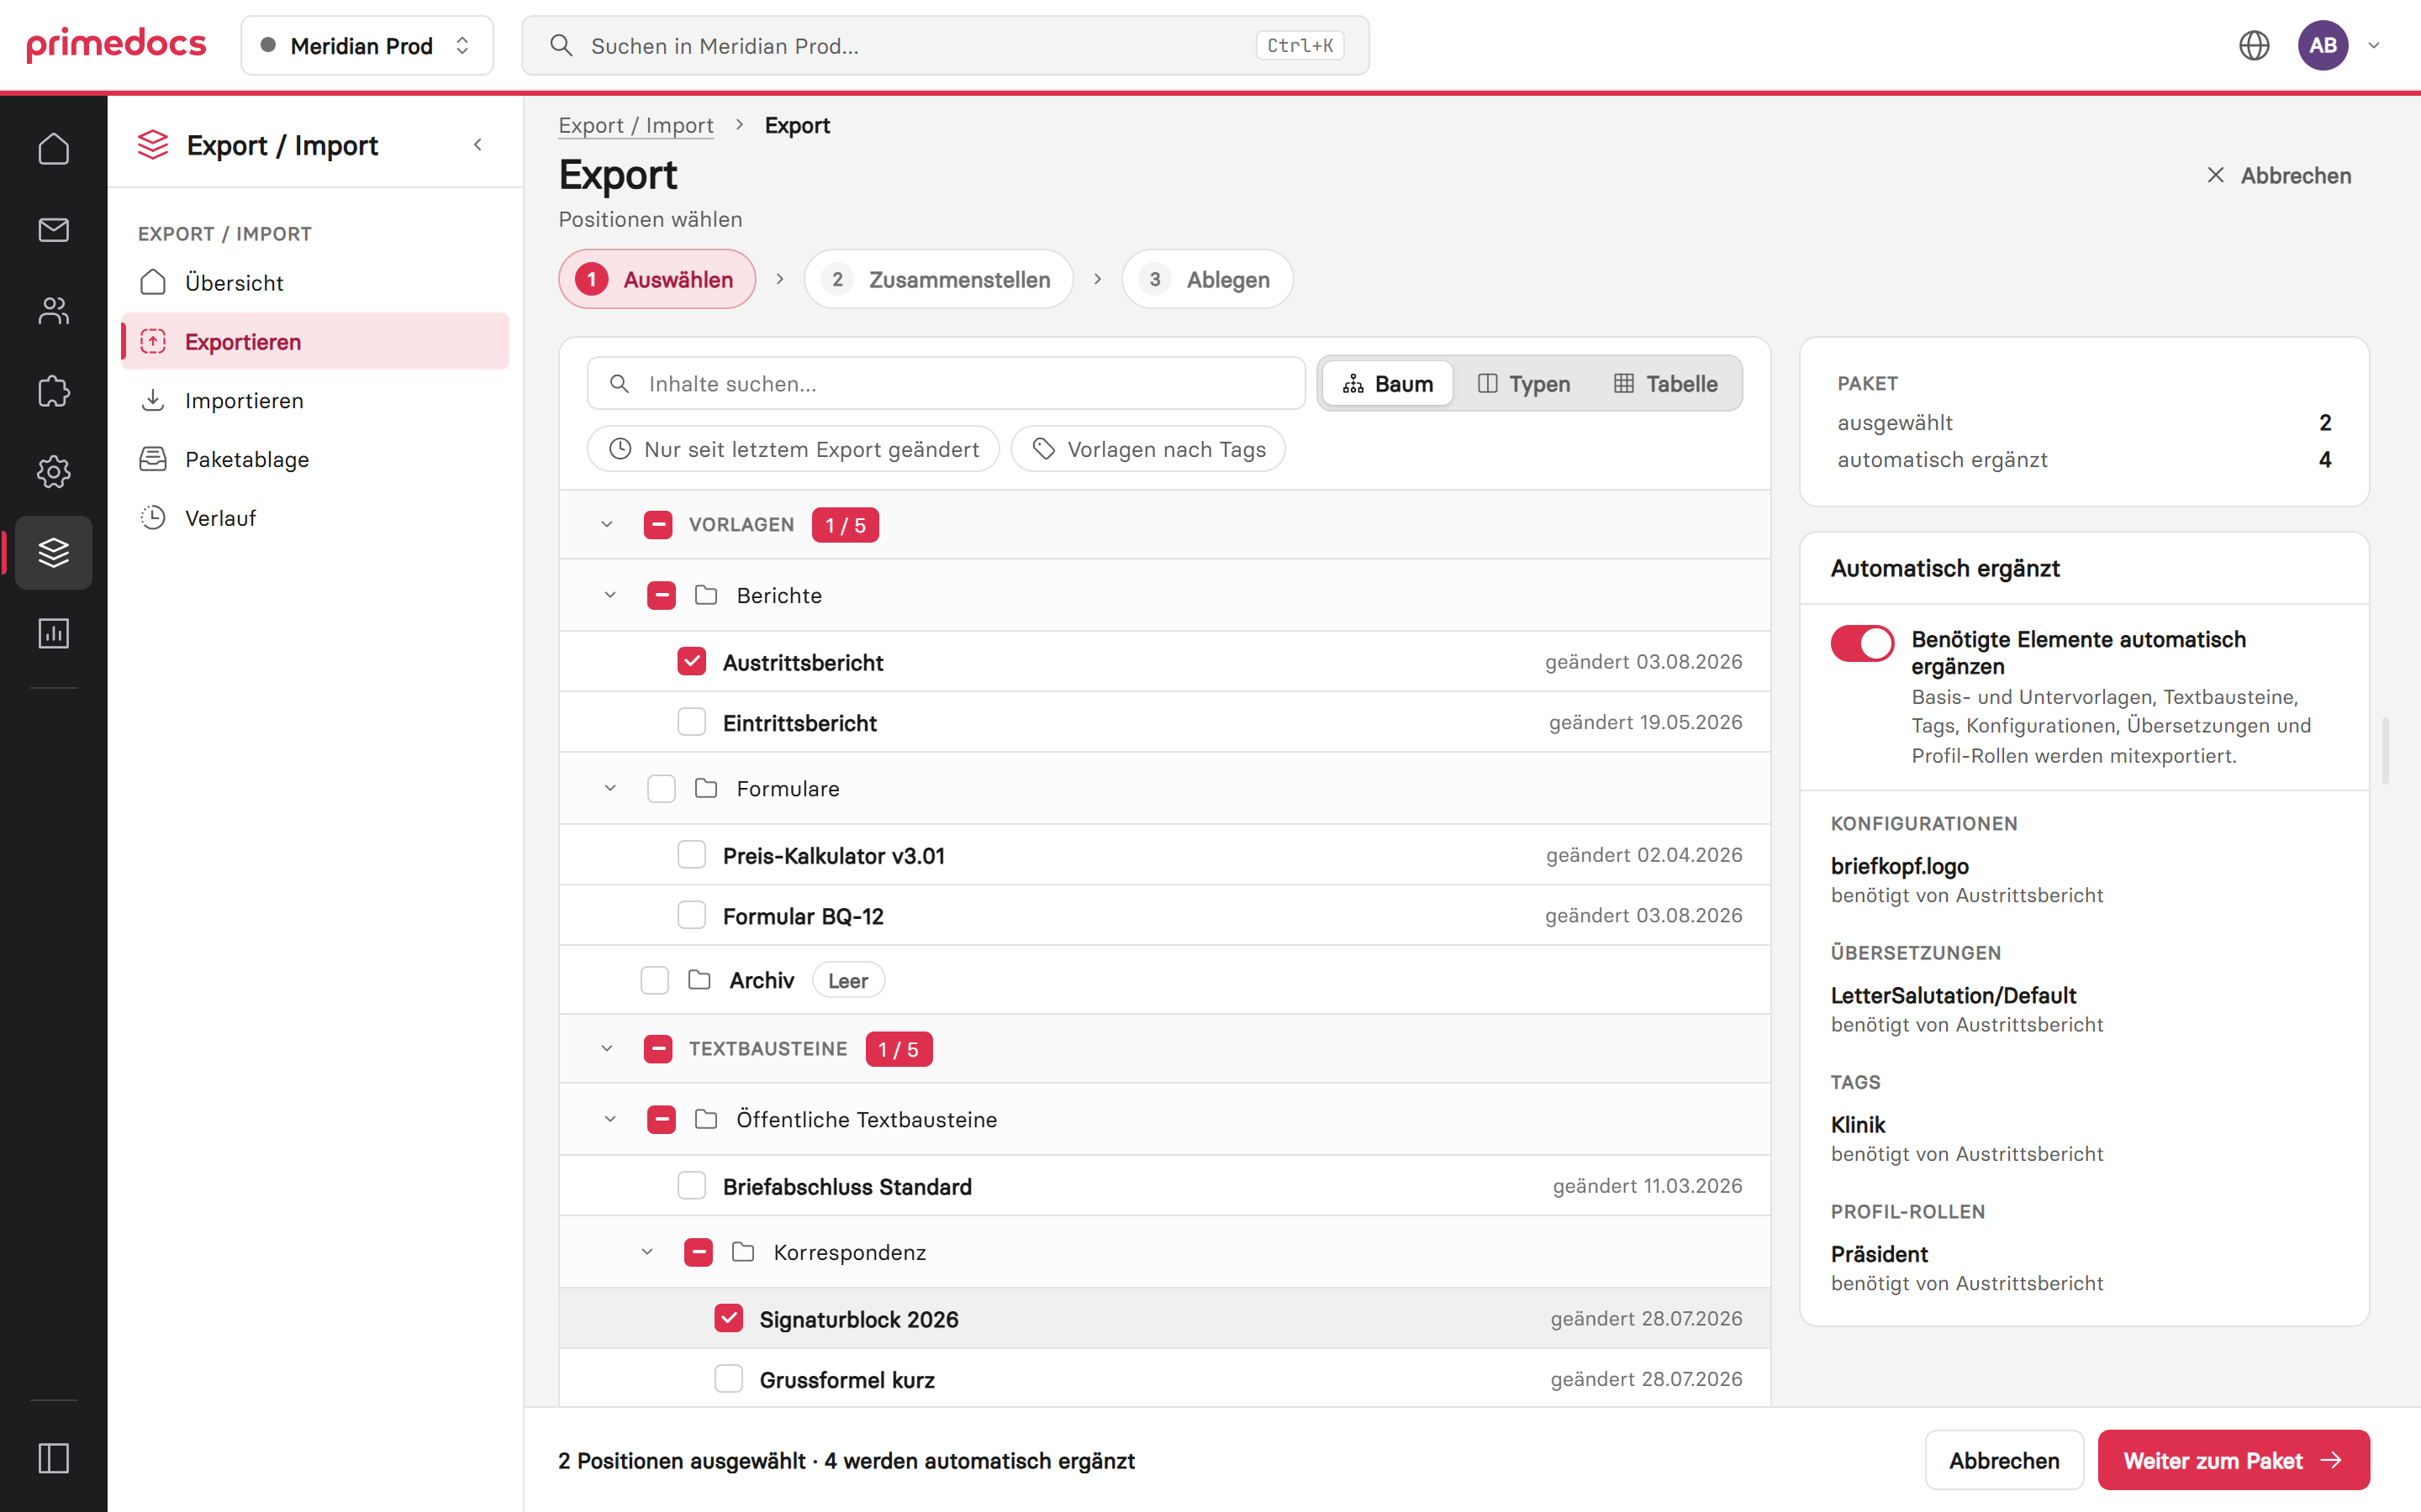The image size is (2421, 1512).
Task: Click the X icon next to Abbrechen
Action: (2215, 175)
